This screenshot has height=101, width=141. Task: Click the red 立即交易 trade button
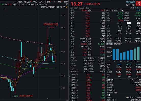point(138,4)
